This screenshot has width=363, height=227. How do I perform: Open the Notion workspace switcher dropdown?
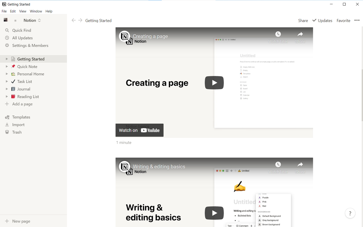pyautogui.click(x=32, y=20)
